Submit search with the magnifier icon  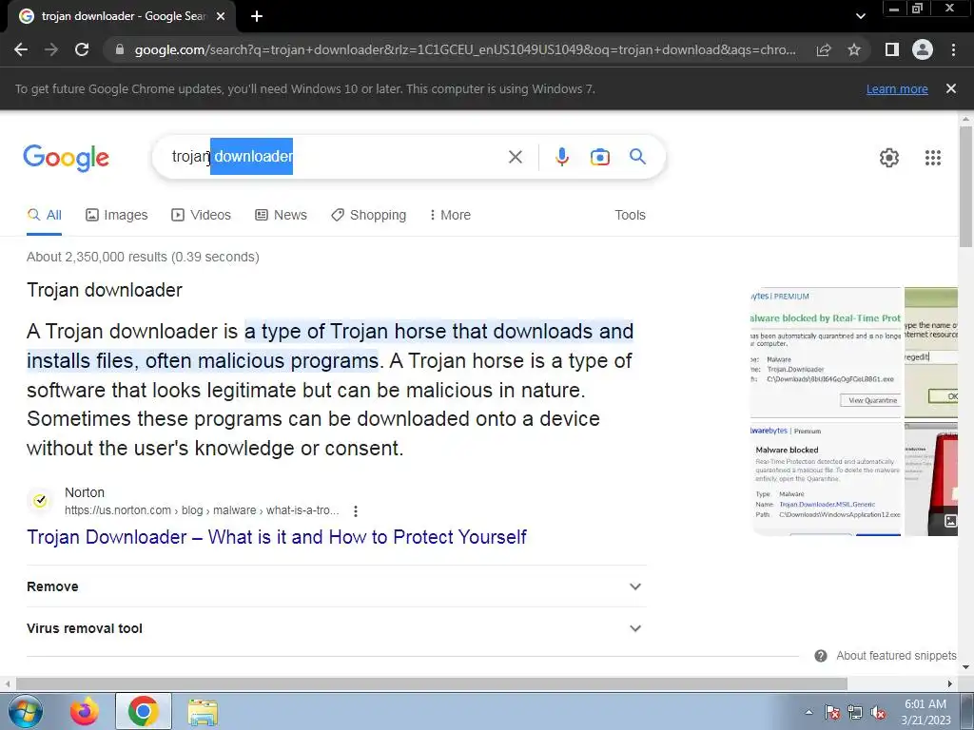point(637,157)
